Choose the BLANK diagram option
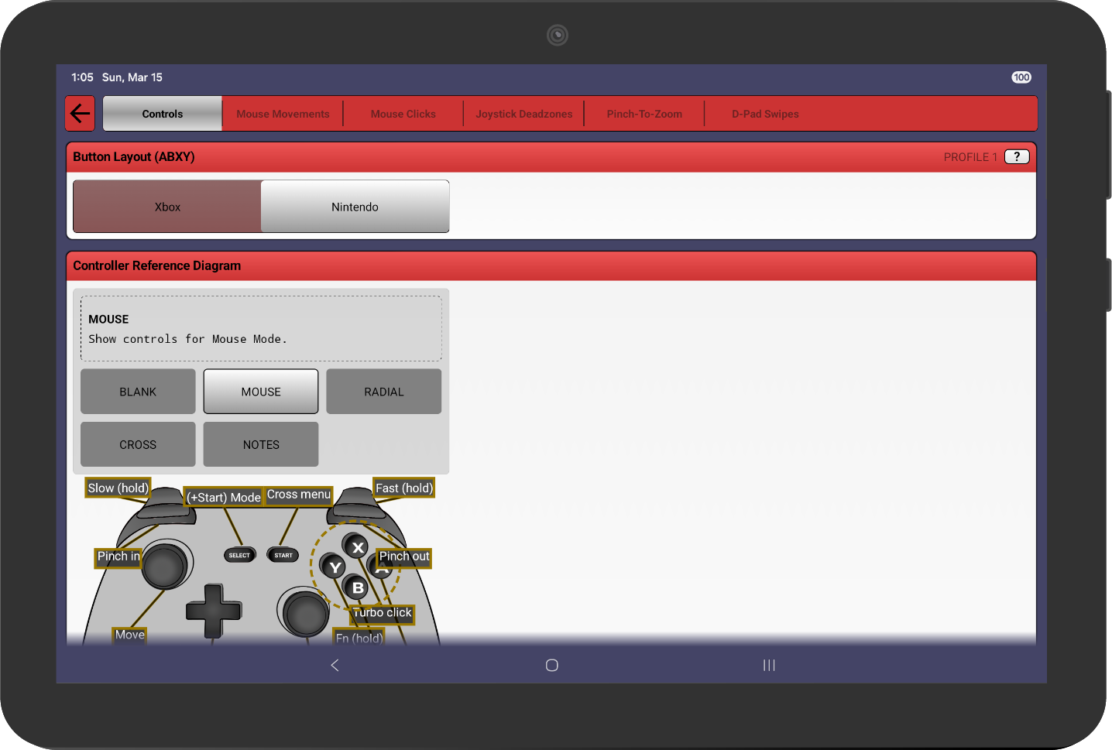Viewport: 1112px width, 750px height. [138, 392]
